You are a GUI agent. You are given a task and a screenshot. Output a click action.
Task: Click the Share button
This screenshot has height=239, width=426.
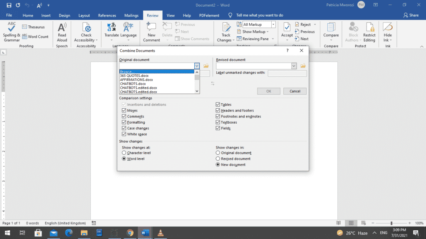(411, 15)
